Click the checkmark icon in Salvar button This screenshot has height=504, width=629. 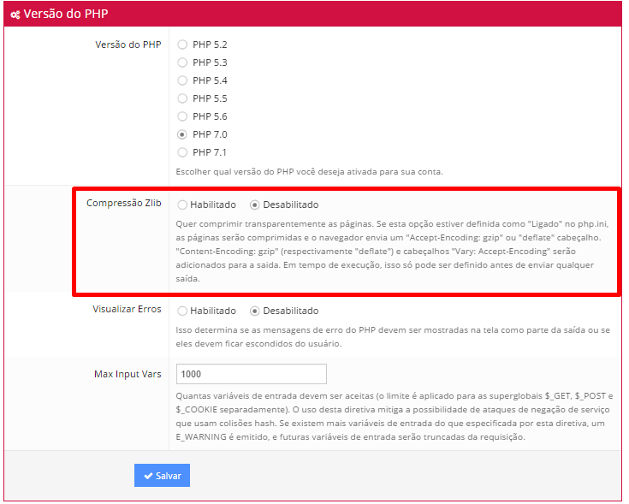tap(148, 476)
